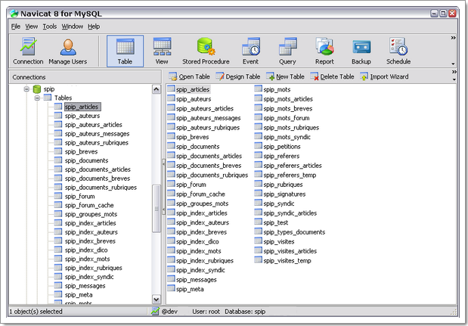468x326 pixels.
Task: Open the File menu
Action: pyautogui.click(x=16, y=26)
